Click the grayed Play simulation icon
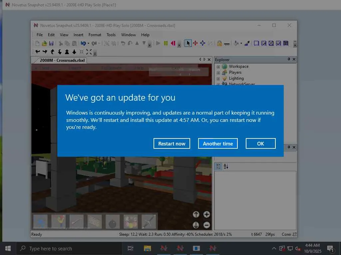 click(158, 43)
